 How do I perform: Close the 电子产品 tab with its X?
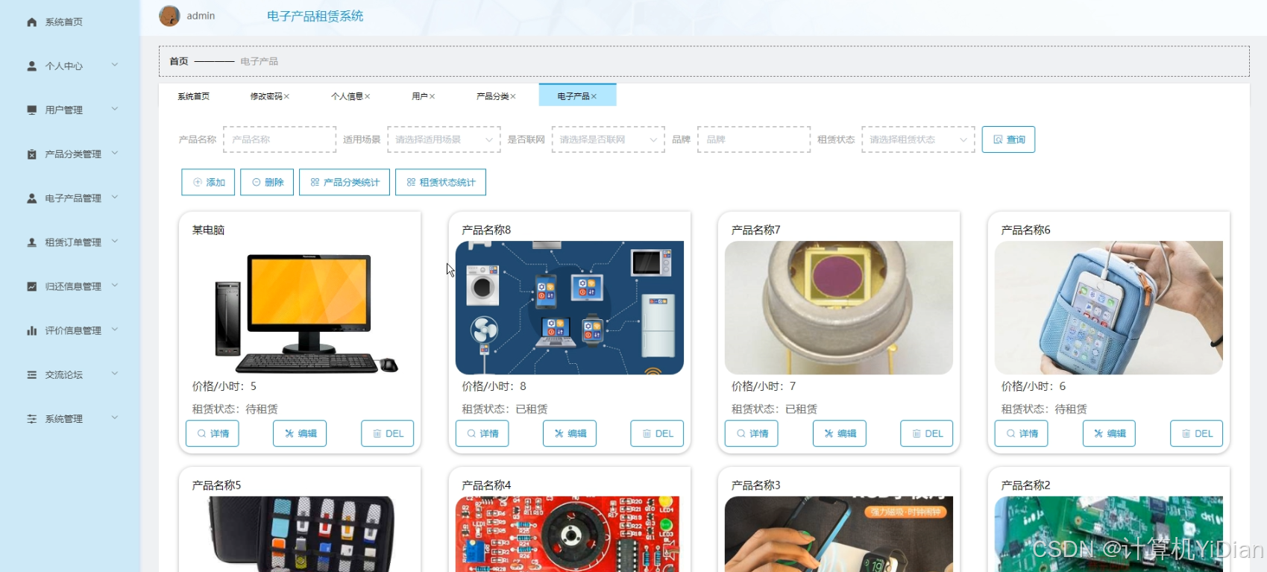[x=594, y=97]
